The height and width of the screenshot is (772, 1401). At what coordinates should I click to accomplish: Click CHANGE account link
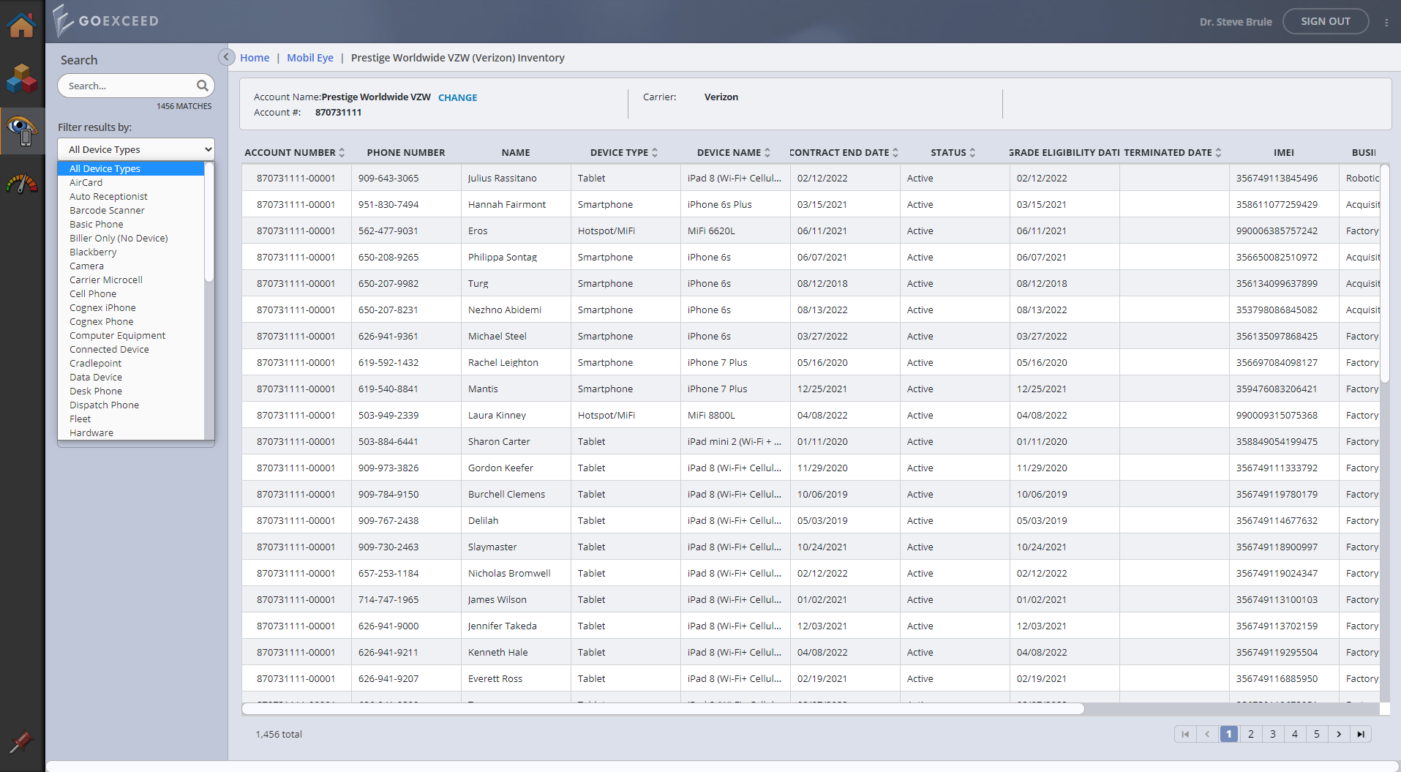[x=457, y=97]
